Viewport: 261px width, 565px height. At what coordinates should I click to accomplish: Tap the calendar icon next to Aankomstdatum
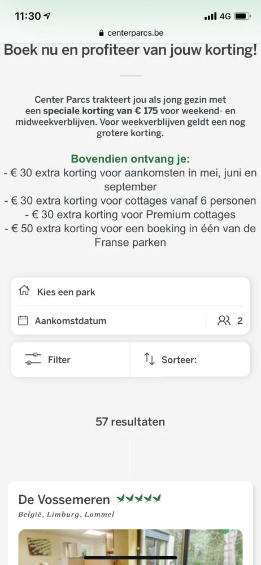23,320
